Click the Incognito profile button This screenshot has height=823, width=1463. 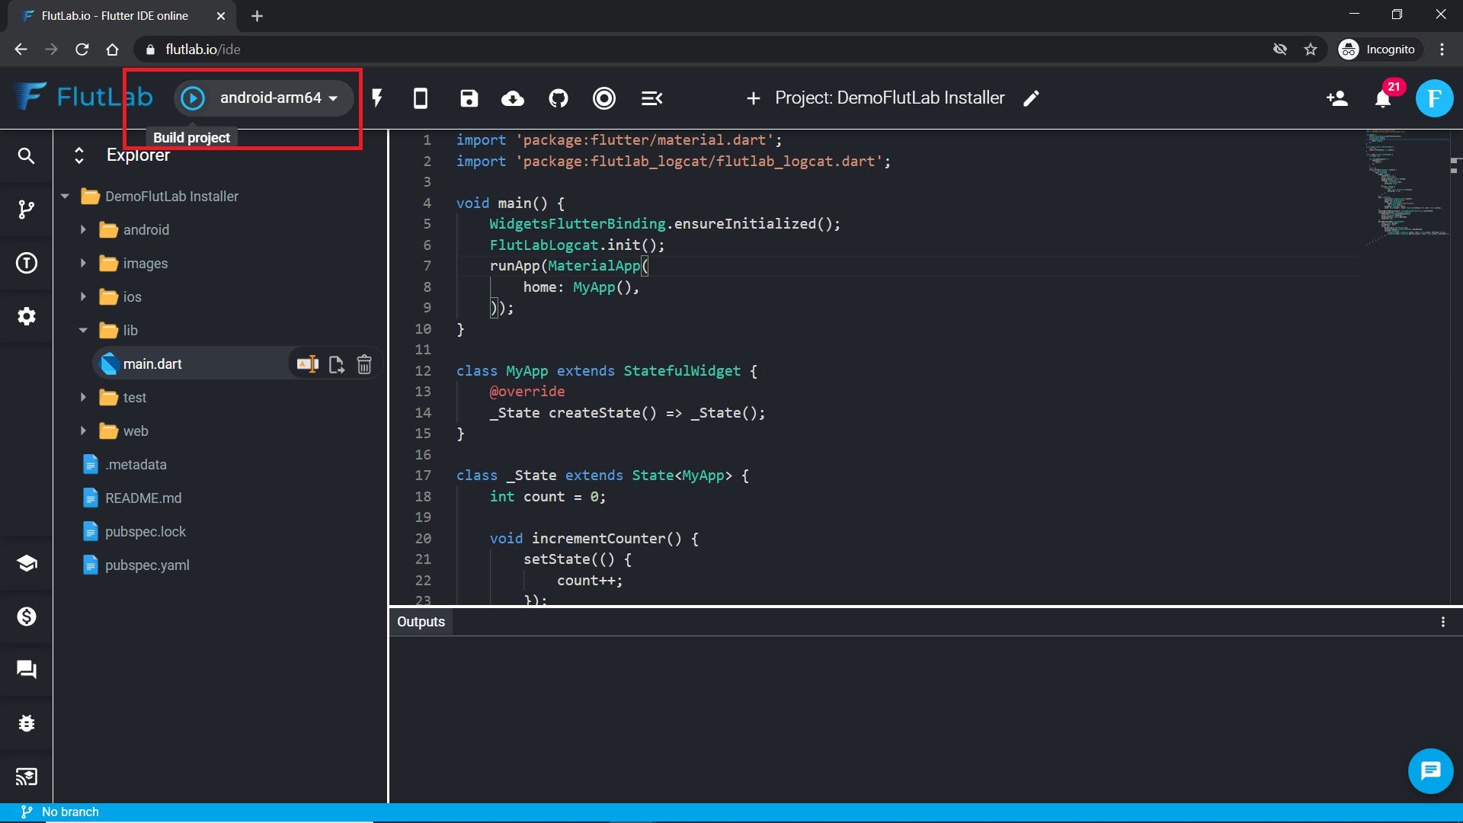pos(1380,50)
